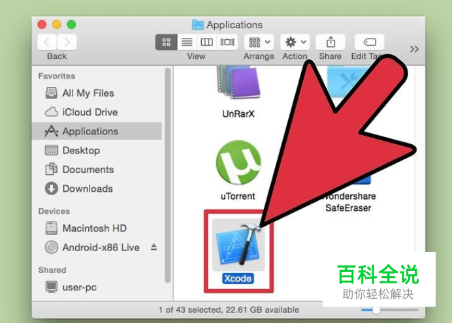The width and height of the screenshot is (452, 323).
Task: Click the UnRarX name label
Action: click(x=238, y=114)
